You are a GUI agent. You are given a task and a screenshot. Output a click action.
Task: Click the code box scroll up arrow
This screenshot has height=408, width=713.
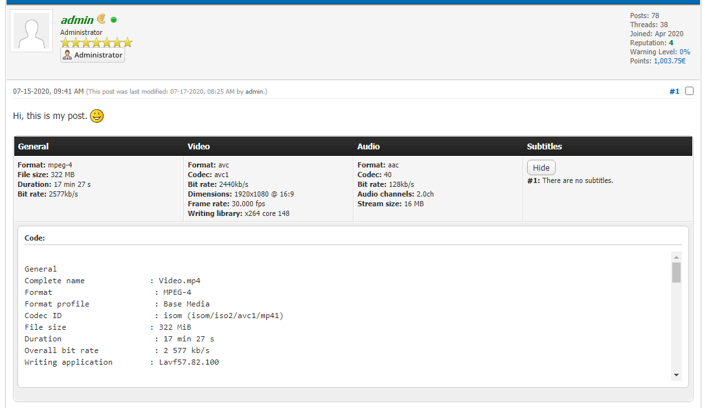coord(676,257)
